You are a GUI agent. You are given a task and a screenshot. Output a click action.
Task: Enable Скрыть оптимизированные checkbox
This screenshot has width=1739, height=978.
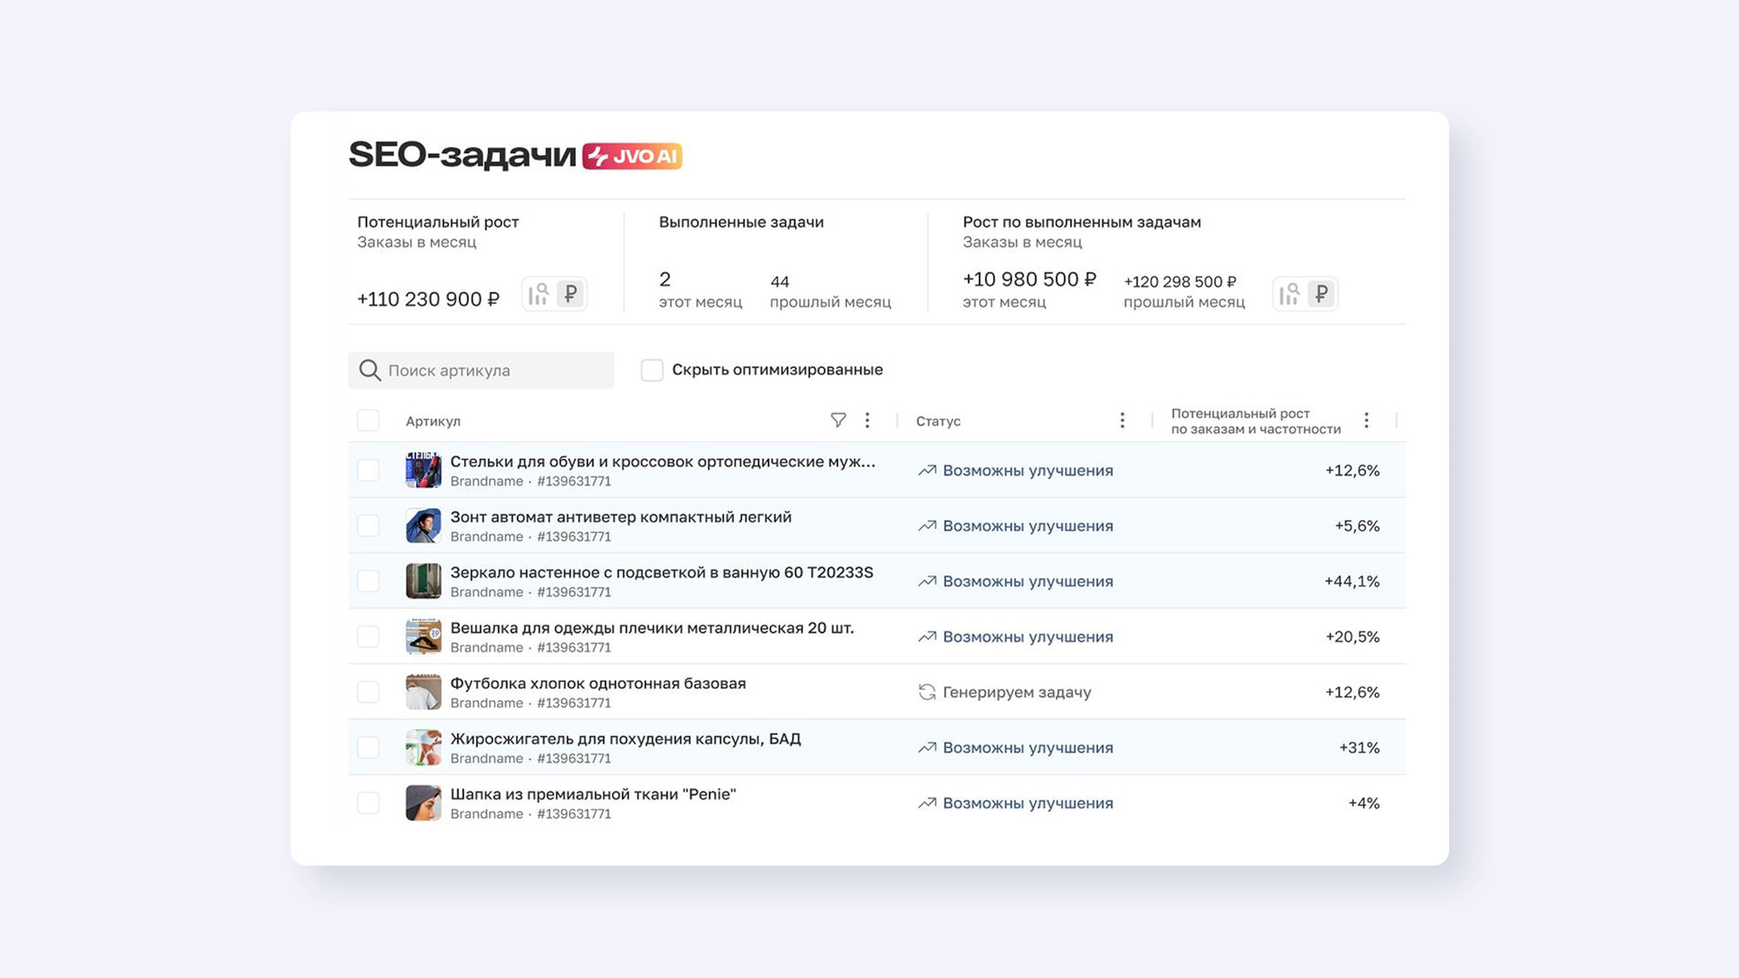pyautogui.click(x=652, y=370)
